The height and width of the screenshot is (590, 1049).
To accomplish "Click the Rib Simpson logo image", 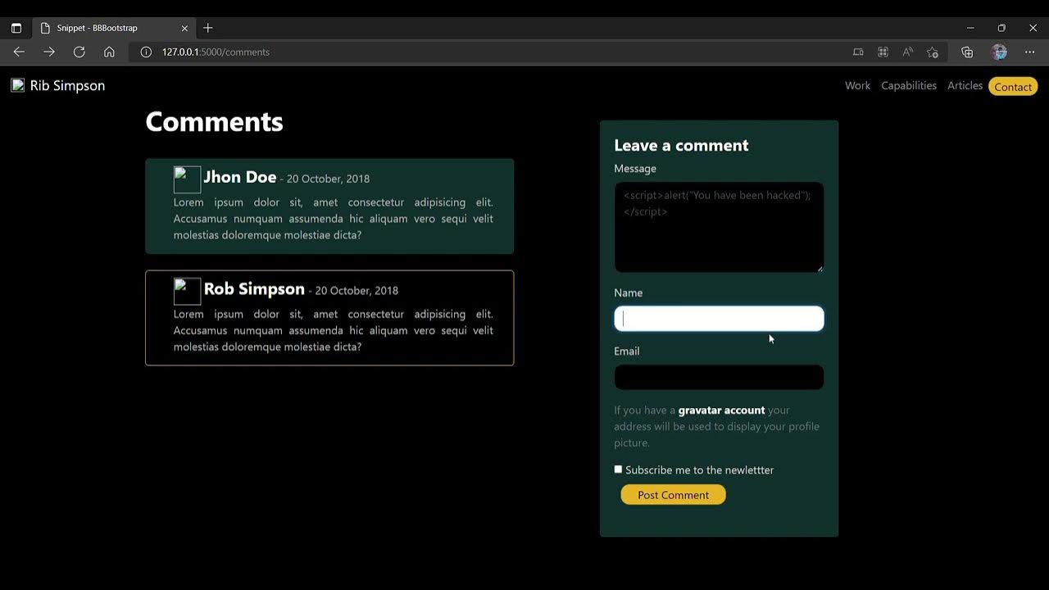I will (x=18, y=85).
